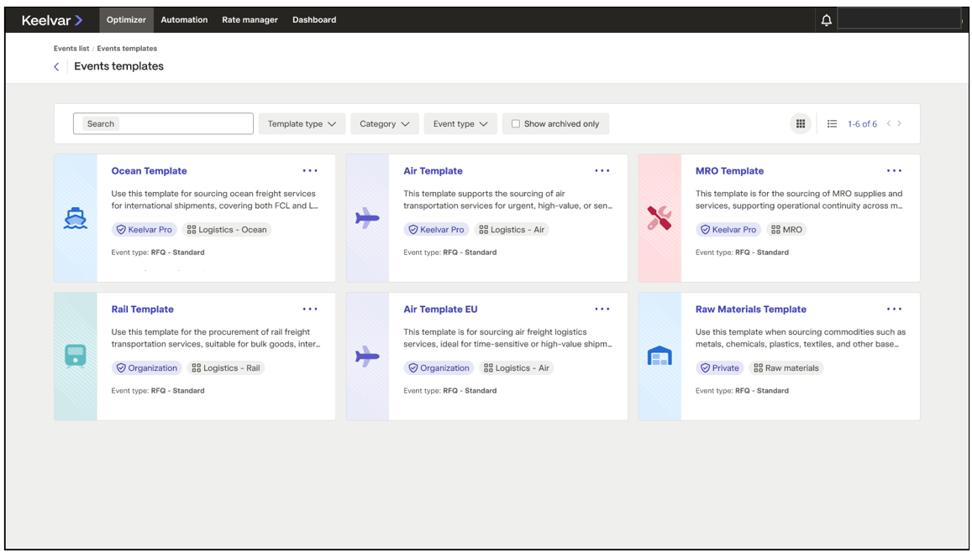This screenshot has height=552, width=972.
Task: Click the airplane icon on Air Template
Action: tap(367, 218)
